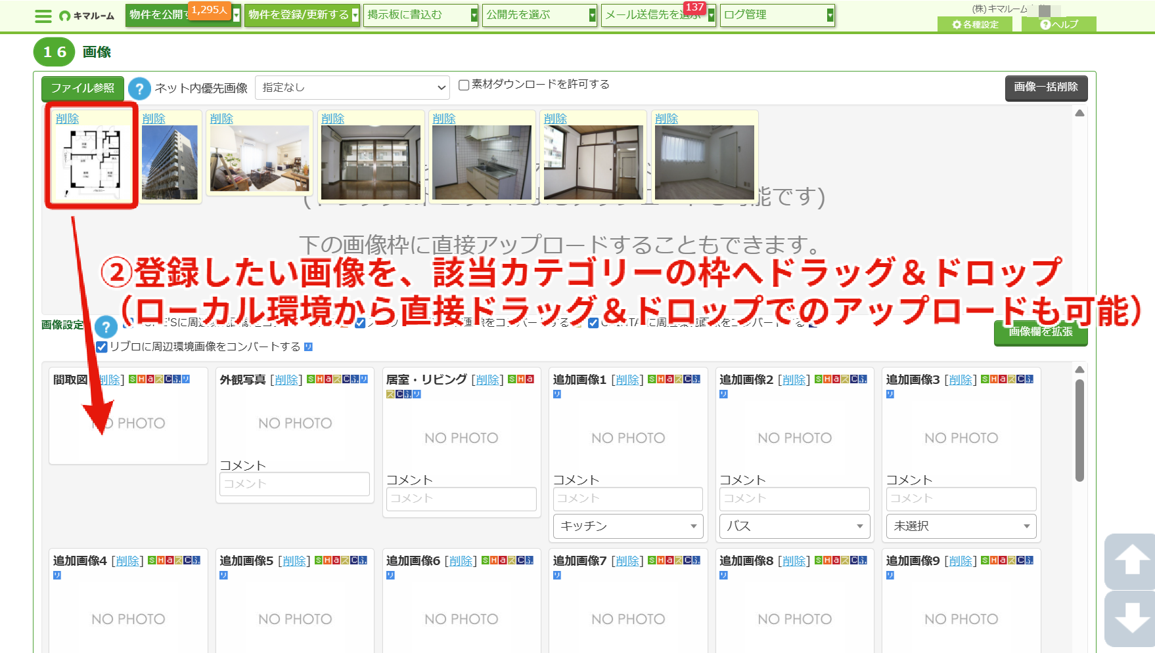Image resolution: width=1155 pixels, height=653 pixels.
Task: Click help icon beside 画像設定
Action: [106, 327]
